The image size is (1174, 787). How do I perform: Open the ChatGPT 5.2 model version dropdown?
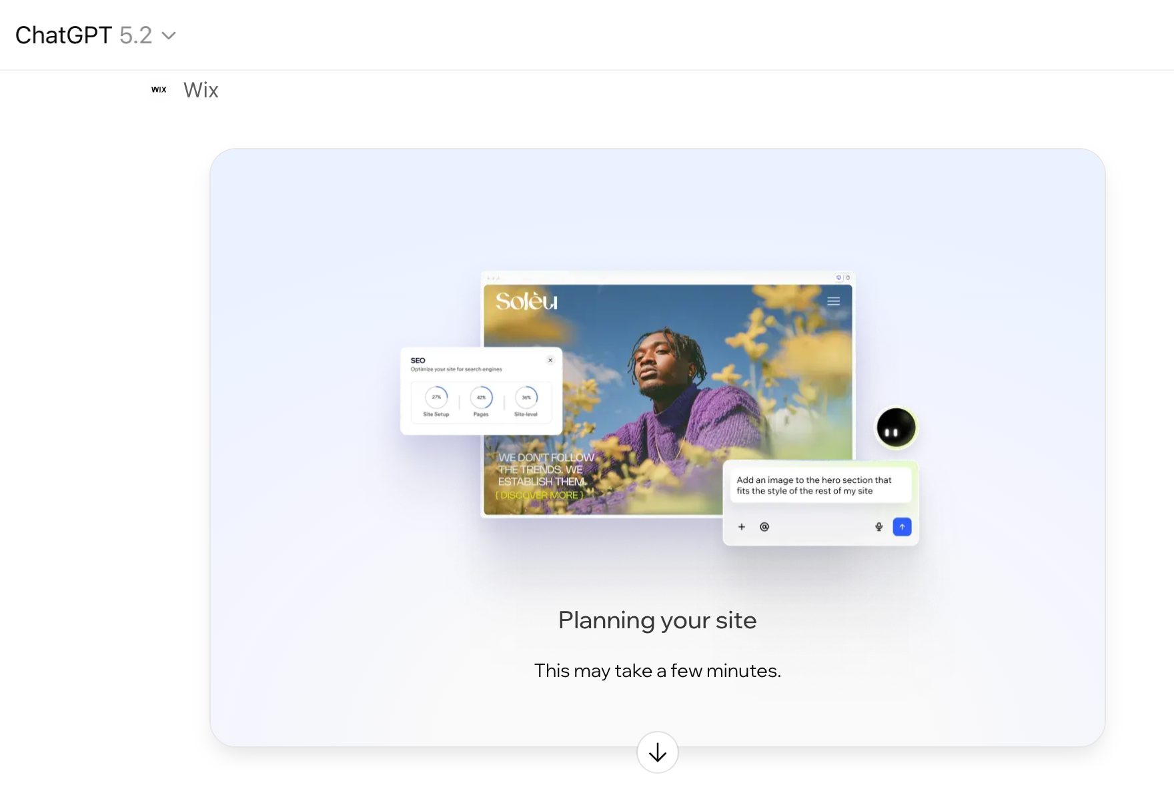coord(169,35)
